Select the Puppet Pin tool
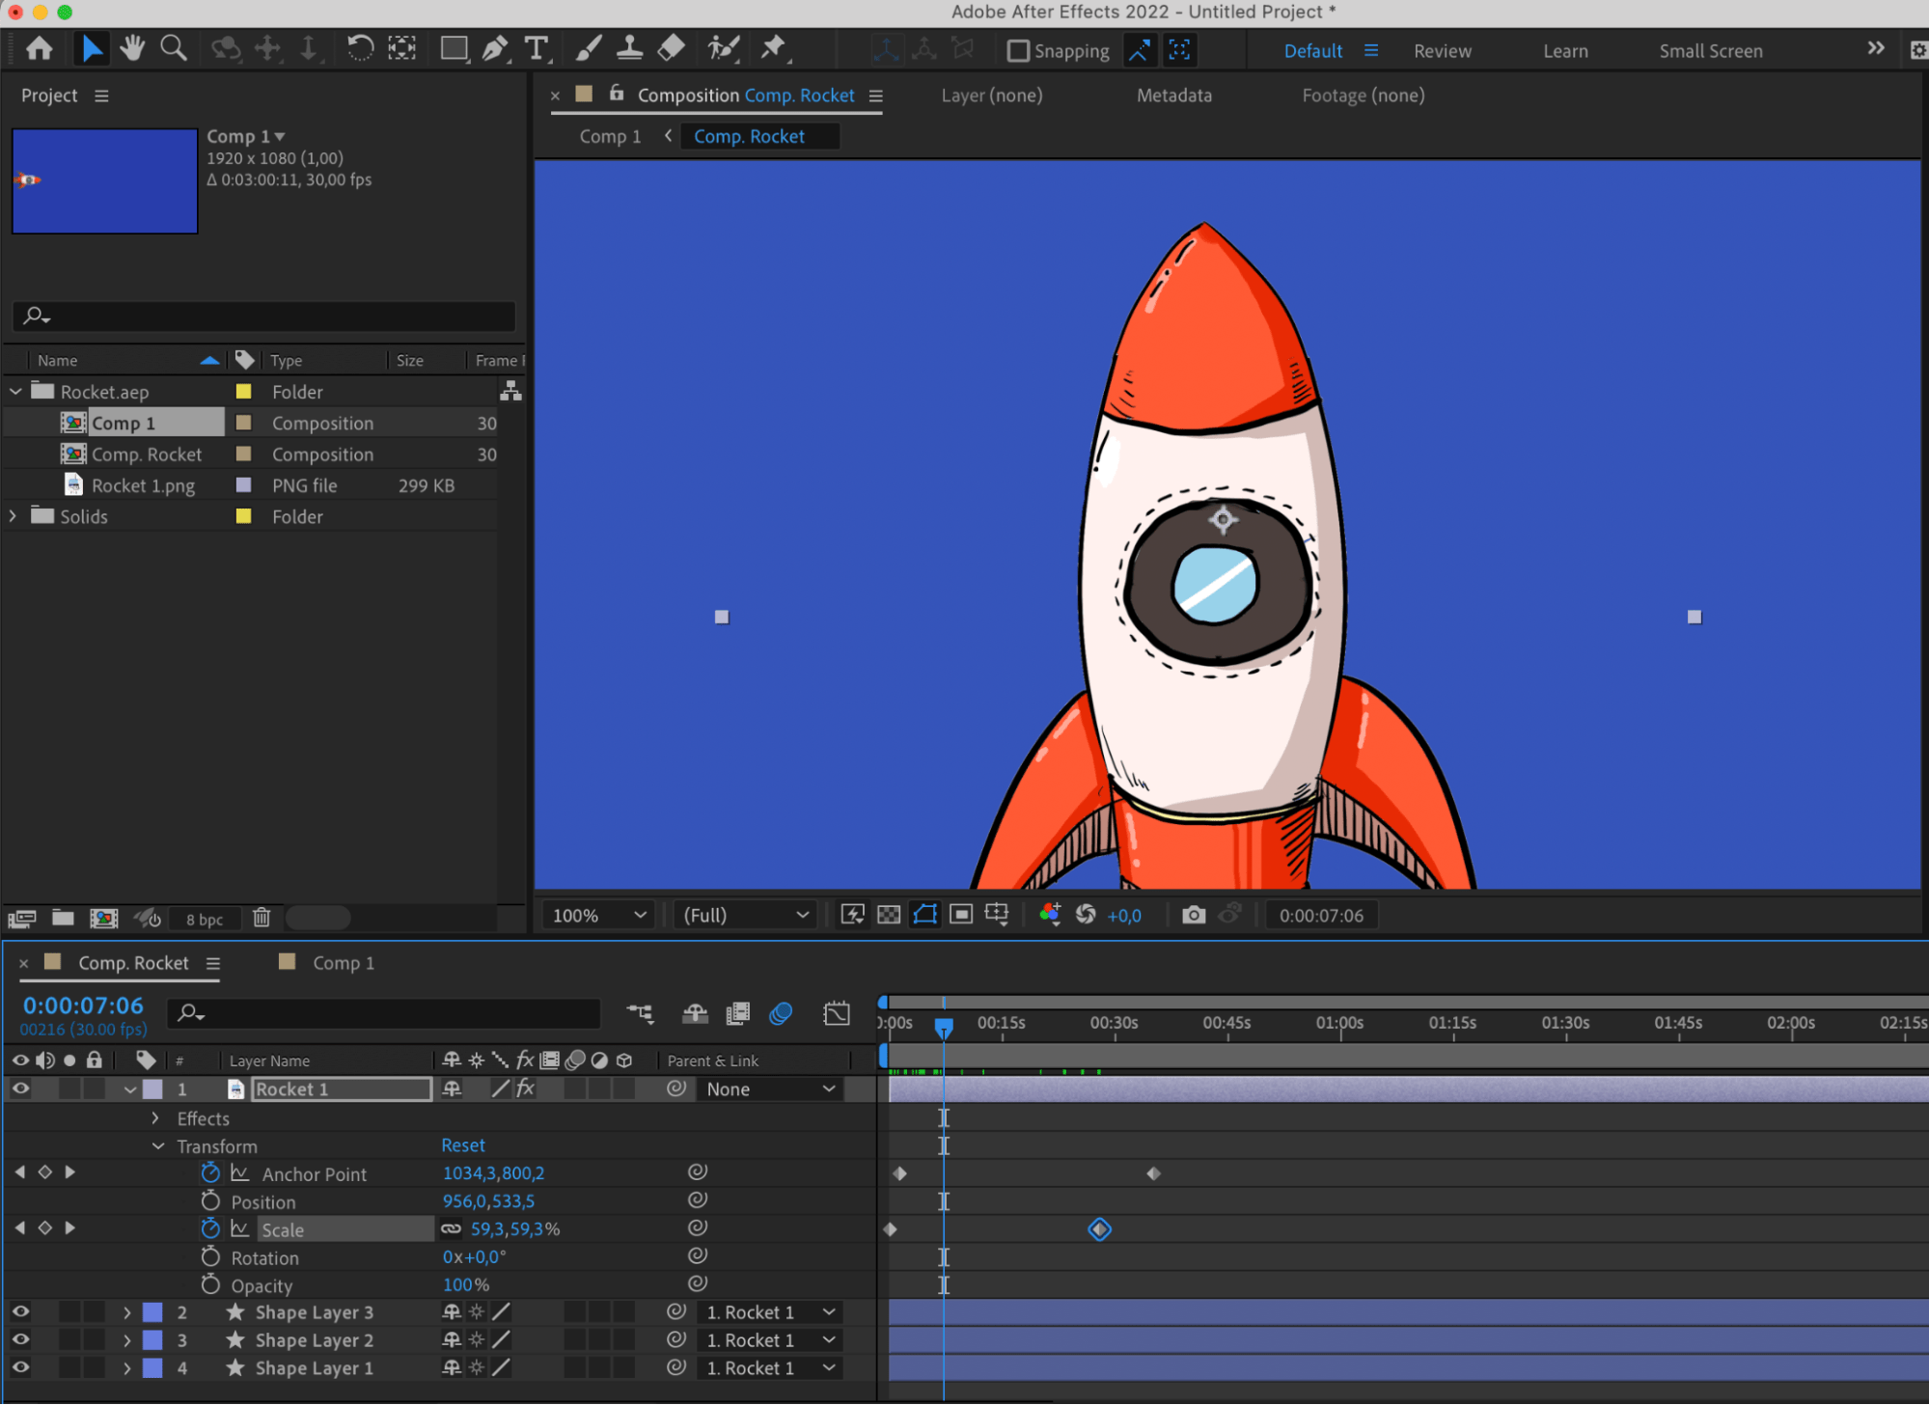 pos(773,48)
